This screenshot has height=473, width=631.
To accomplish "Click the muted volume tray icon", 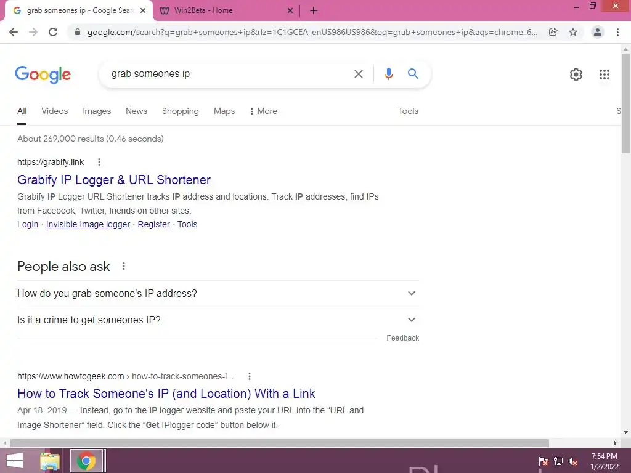I will click(573, 461).
